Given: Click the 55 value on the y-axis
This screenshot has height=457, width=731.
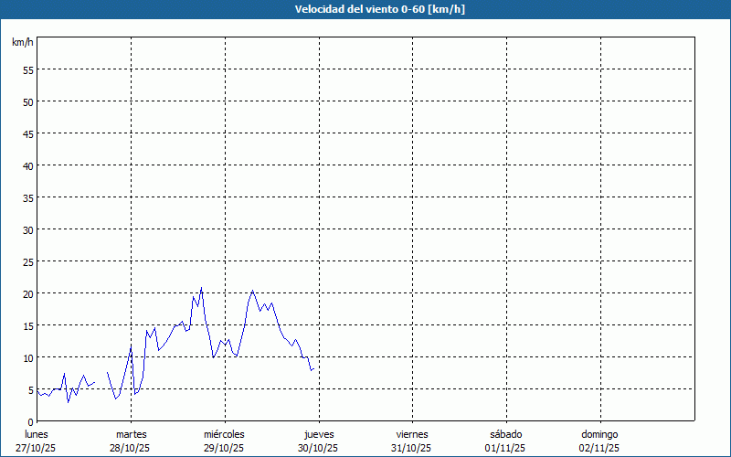Looking at the screenshot, I should click(x=27, y=69).
